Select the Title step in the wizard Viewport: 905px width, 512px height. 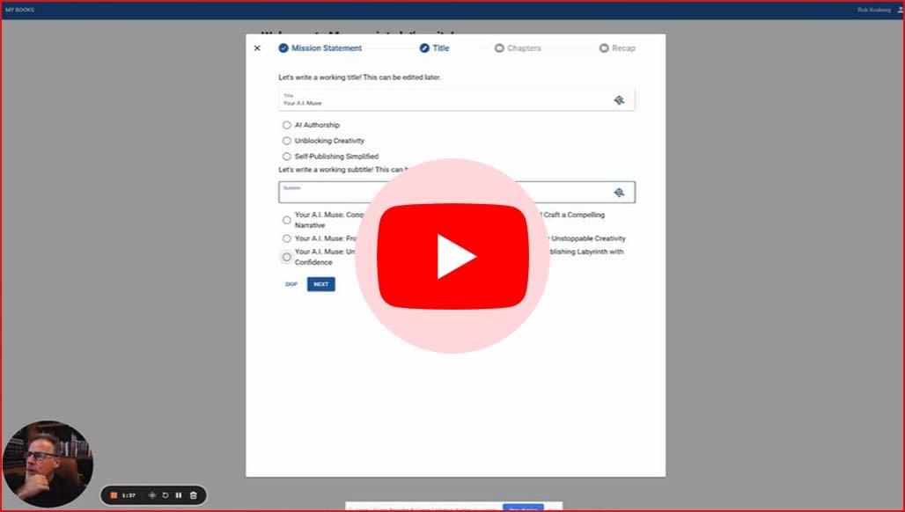point(434,48)
